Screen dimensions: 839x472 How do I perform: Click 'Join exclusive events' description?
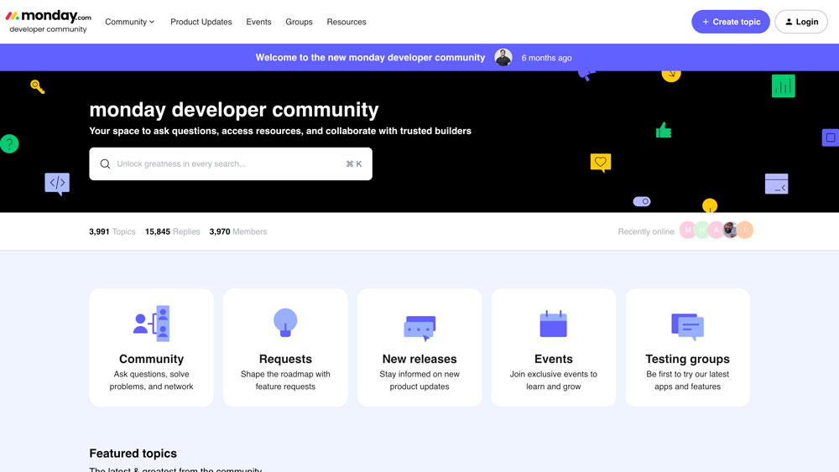coord(553,380)
